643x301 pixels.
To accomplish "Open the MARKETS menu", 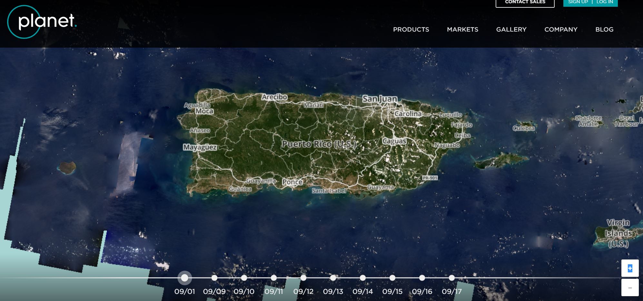I will click(462, 29).
